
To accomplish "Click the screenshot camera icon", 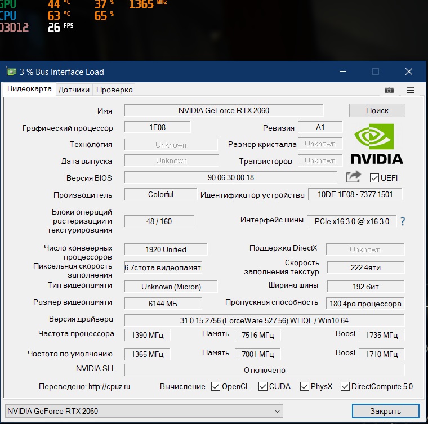I will (x=389, y=90).
